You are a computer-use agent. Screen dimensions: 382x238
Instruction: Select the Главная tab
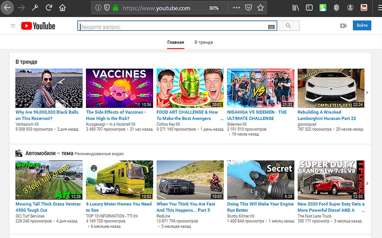[176, 42]
